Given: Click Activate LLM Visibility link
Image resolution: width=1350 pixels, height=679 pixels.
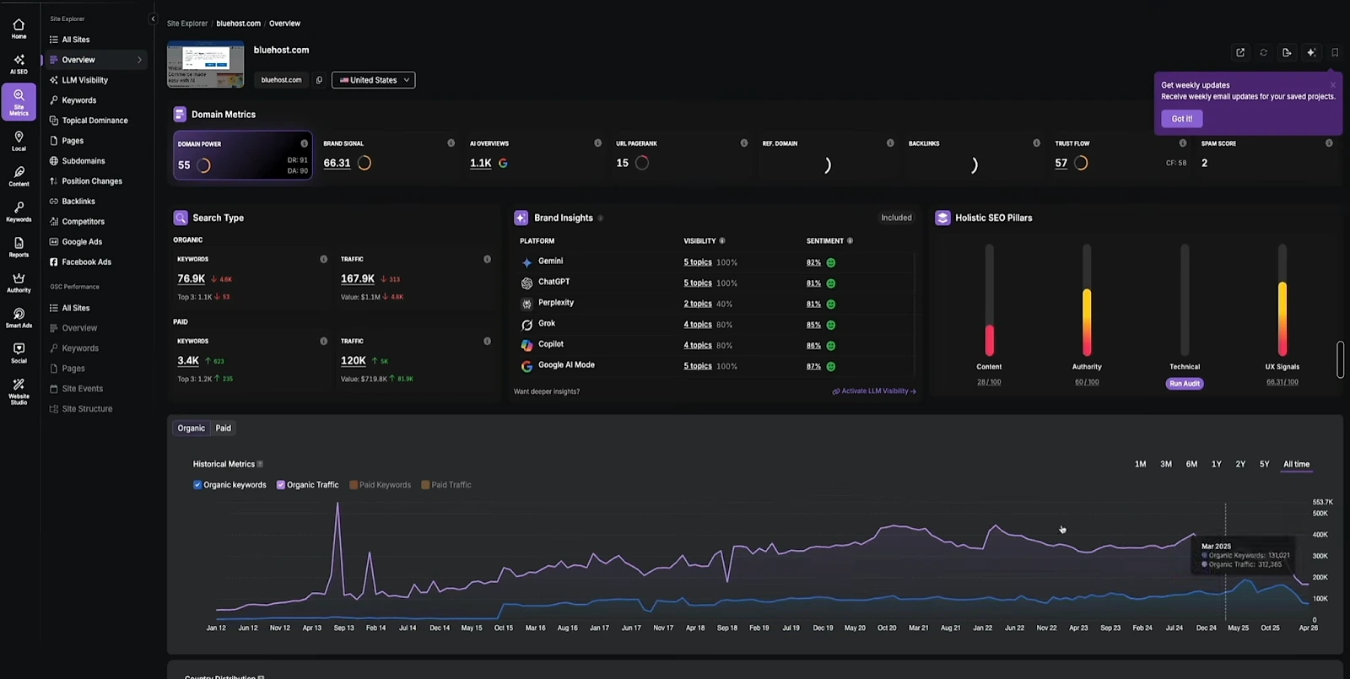Looking at the screenshot, I should [x=874, y=391].
